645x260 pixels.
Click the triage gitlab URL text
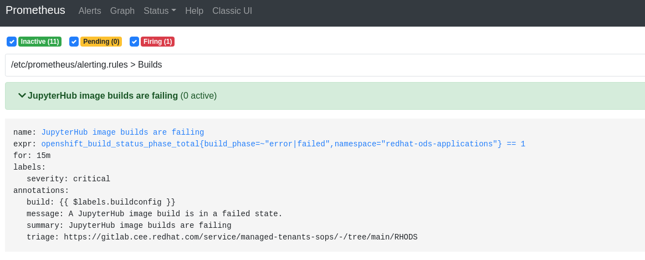240,237
